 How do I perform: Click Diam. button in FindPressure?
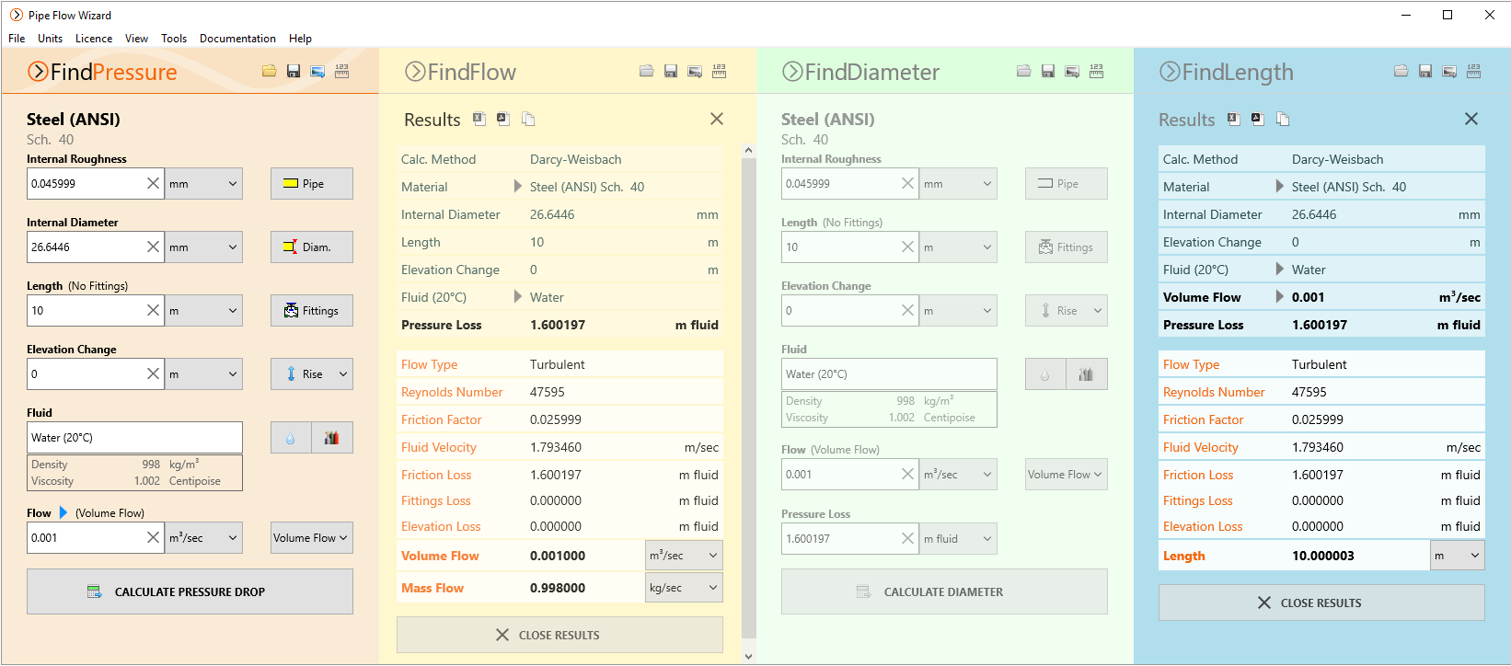311,247
